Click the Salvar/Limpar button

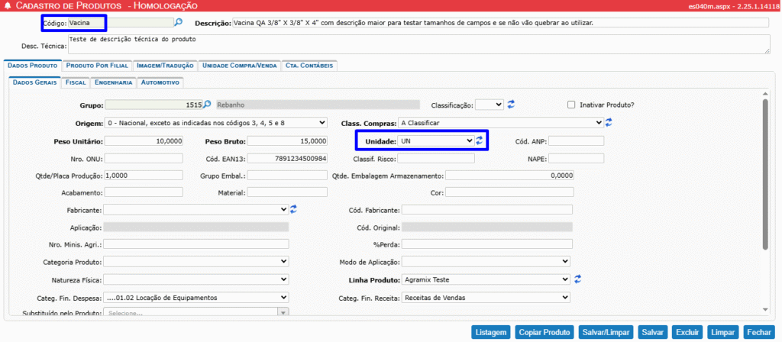(x=606, y=332)
